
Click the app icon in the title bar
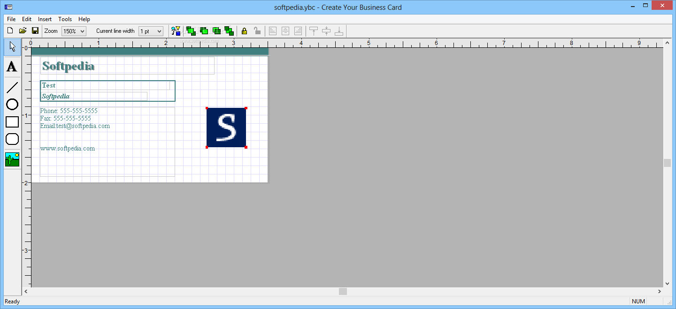pyautogui.click(x=8, y=7)
